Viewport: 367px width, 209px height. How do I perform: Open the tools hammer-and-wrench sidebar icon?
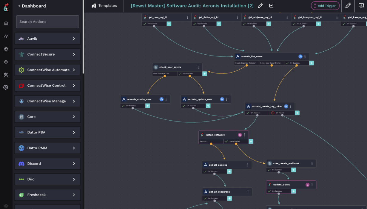coord(5,75)
